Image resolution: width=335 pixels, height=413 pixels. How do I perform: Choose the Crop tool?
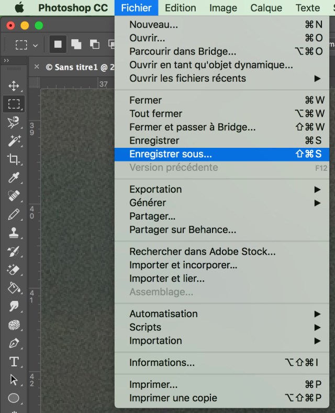pyautogui.click(x=14, y=159)
